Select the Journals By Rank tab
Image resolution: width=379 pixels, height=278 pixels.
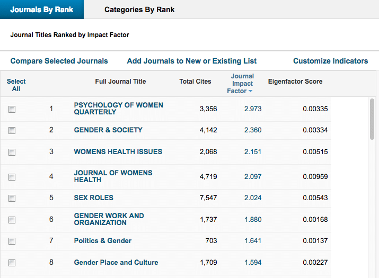click(42, 10)
